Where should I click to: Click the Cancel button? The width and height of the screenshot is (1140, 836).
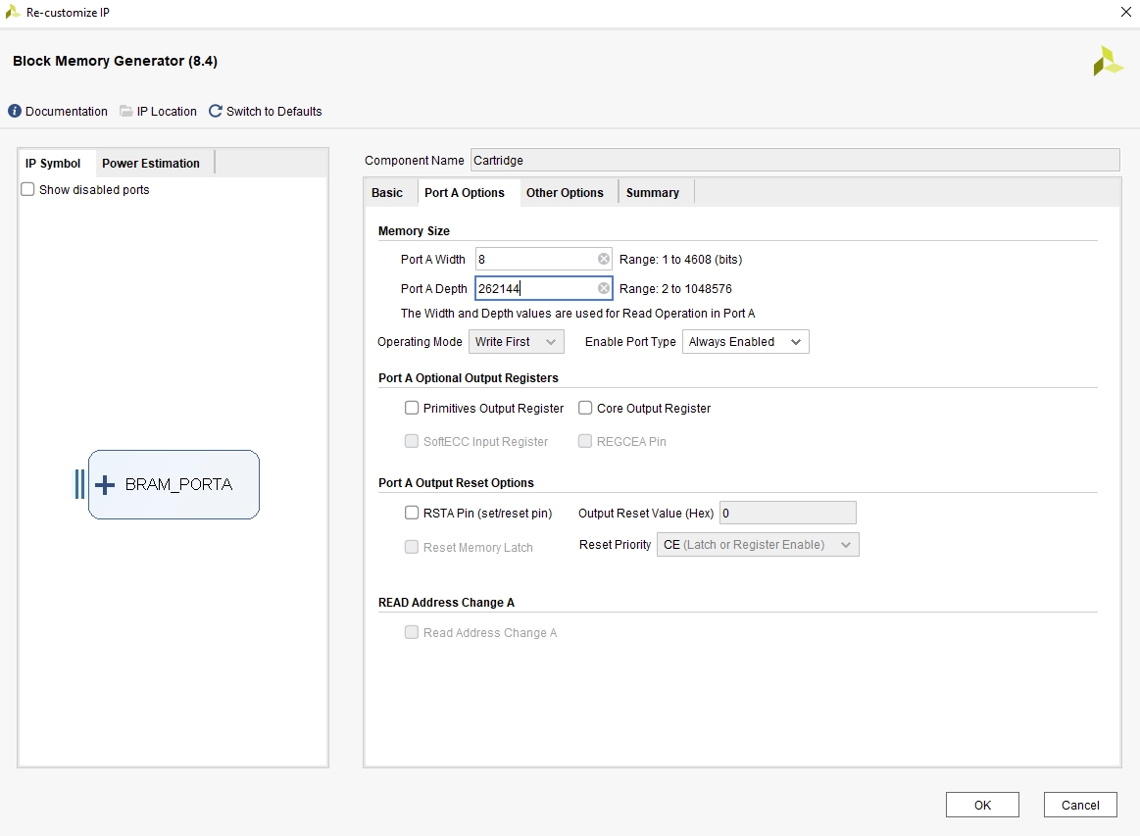tap(1080, 805)
